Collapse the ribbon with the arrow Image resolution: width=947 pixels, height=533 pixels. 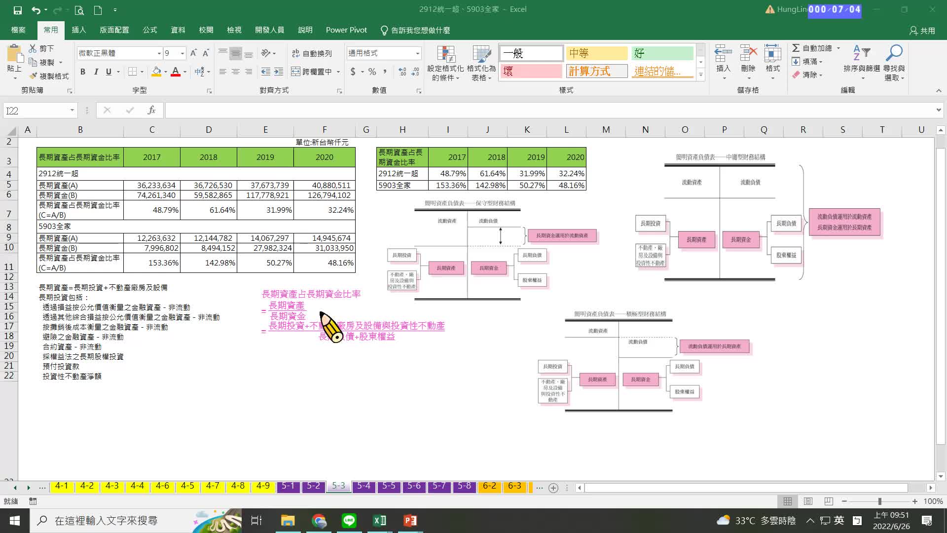click(938, 90)
